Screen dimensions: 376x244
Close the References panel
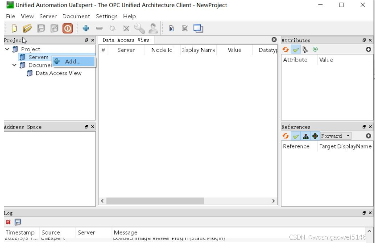[370, 127]
